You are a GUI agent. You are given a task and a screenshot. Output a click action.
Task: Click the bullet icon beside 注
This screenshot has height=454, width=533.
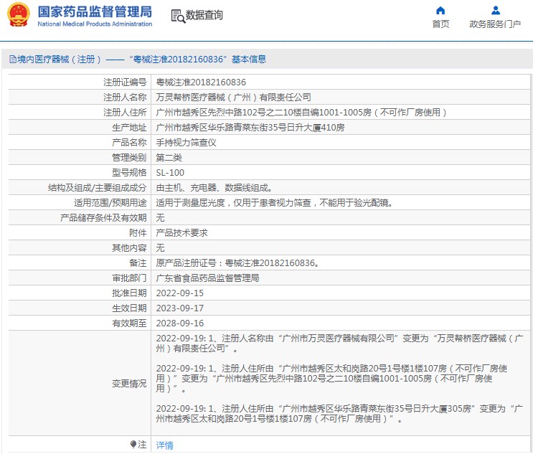pos(133,445)
